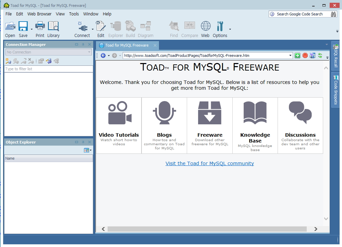Click the delete connection icon with X
This screenshot has width=342, height=247.
[x=31, y=61]
